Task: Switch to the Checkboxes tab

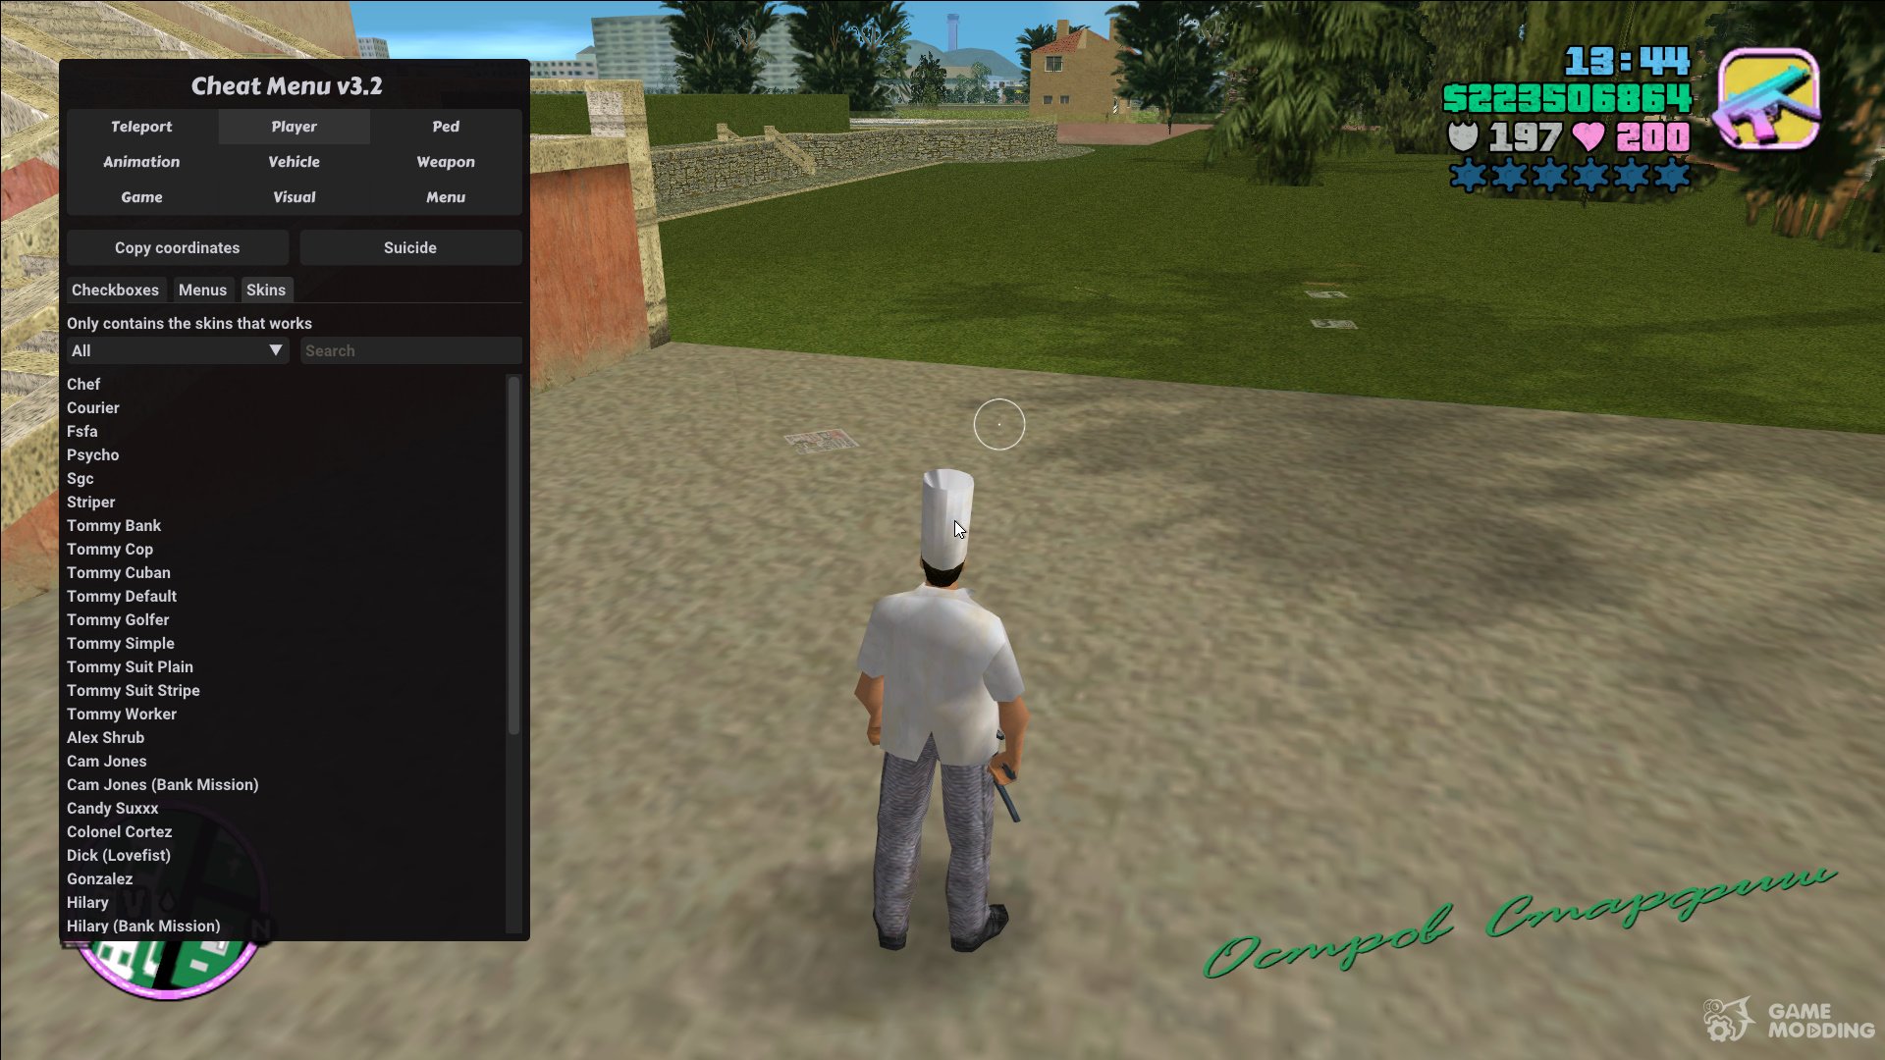Action: [115, 289]
